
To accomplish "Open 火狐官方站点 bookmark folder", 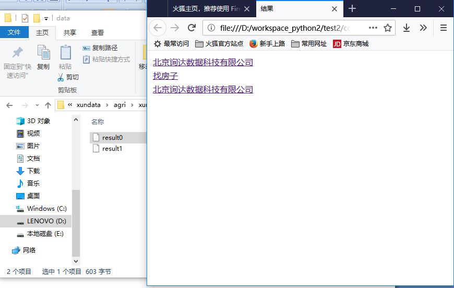I will pyautogui.click(x=219, y=44).
